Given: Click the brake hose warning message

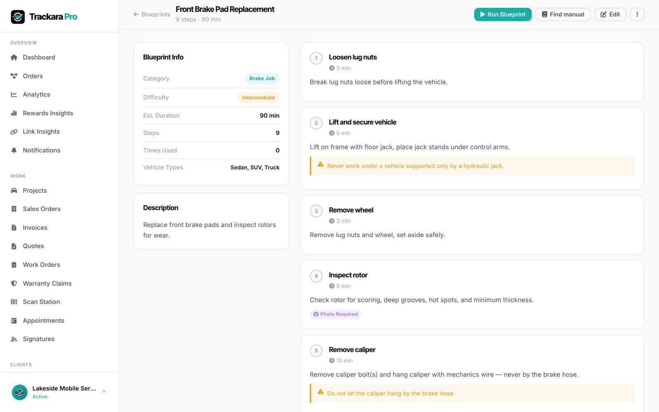Looking at the screenshot, I should (x=472, y=393).
